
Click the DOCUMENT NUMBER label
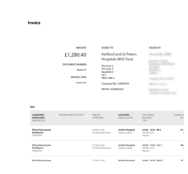[74, 64]
